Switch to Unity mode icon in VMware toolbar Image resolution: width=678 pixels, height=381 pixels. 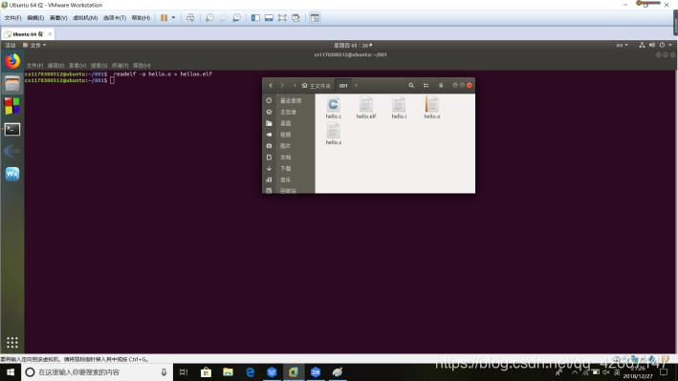(x=295, y=18)
